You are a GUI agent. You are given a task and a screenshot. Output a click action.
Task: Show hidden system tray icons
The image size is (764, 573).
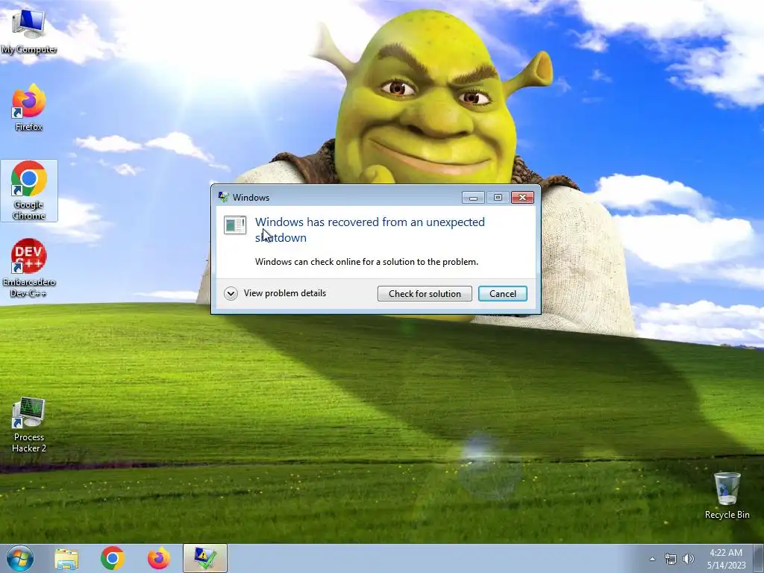tap(652, 559)
